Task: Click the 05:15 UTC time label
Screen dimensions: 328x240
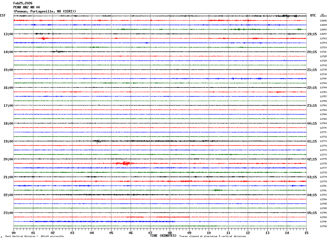Action: click(312, 213)
